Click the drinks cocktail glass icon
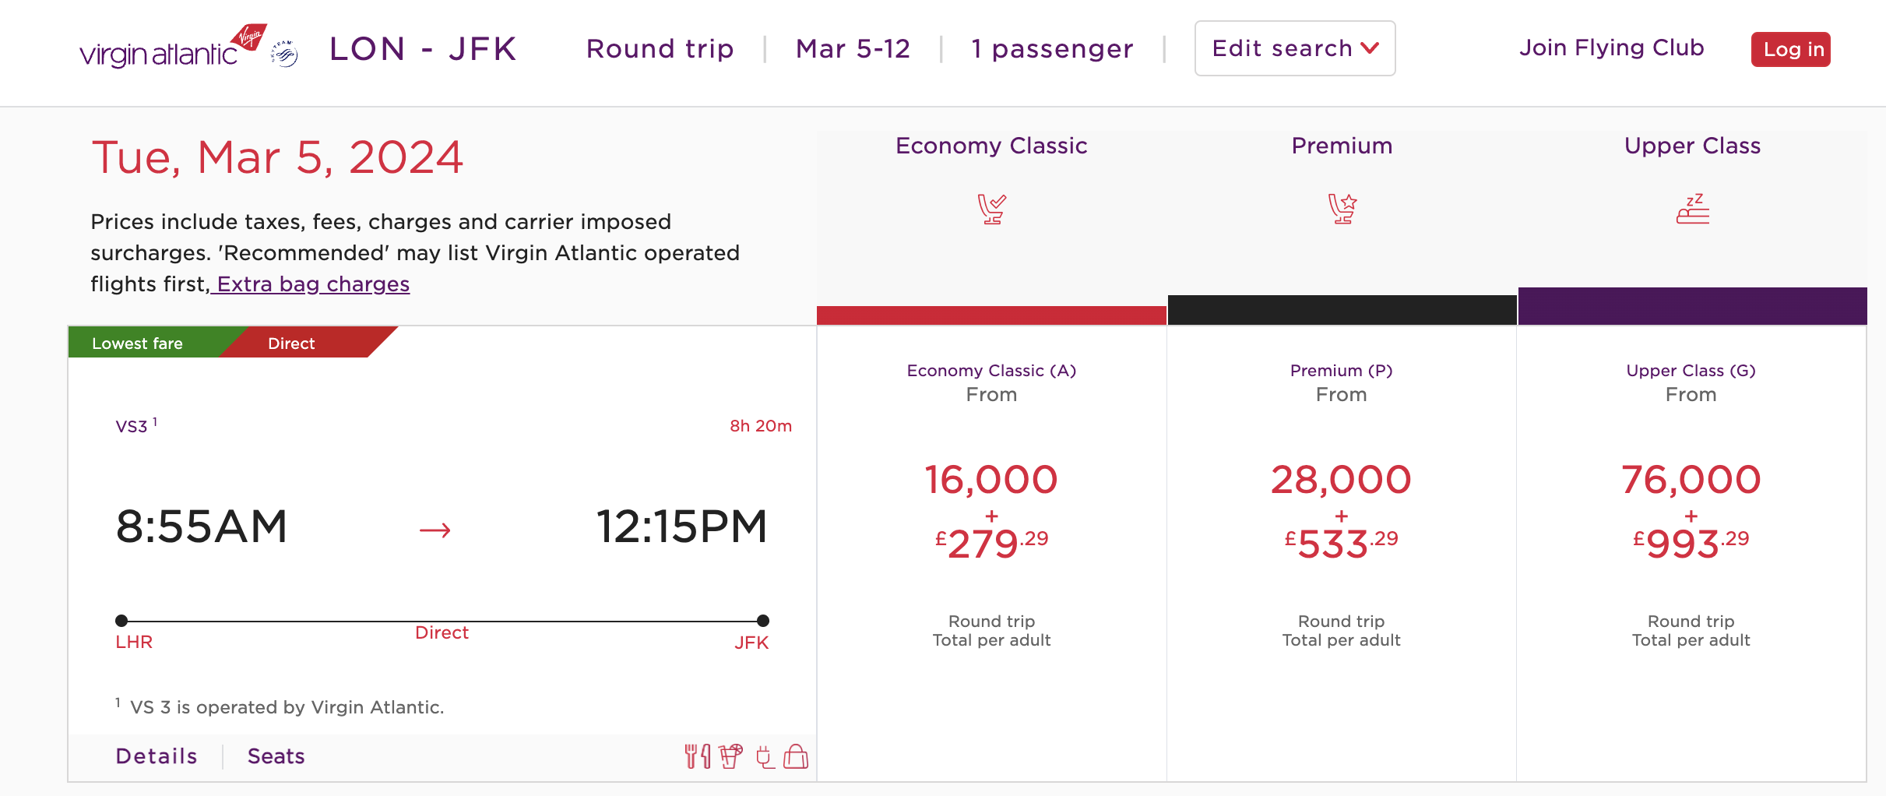Screen dimensions: 1886x796 730,756
